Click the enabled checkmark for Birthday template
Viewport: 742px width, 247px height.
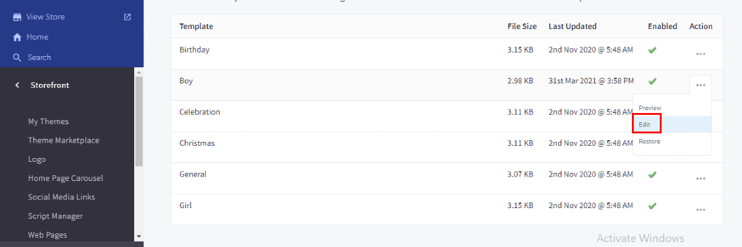[x=652, y=50]
